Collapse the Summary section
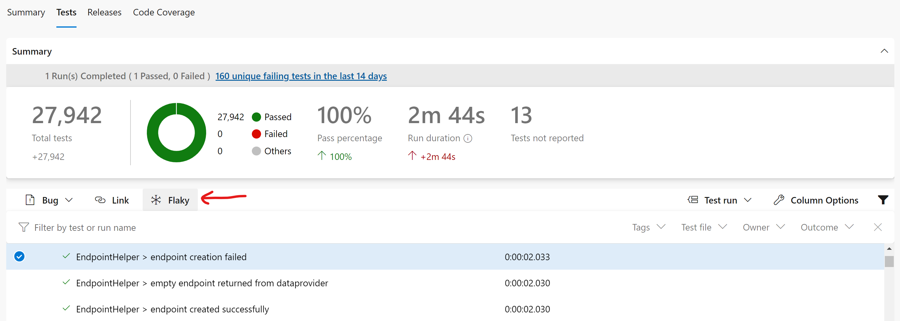Viewport: 900px width, 321px height. pos(884,51)
